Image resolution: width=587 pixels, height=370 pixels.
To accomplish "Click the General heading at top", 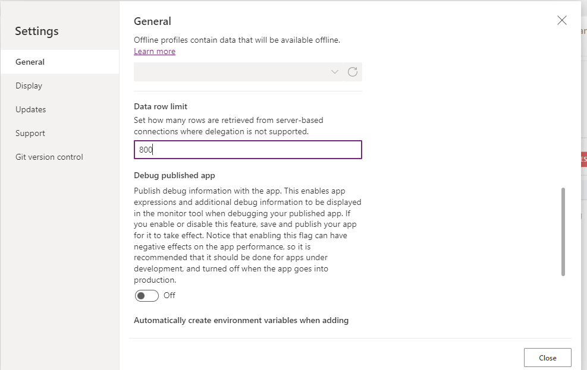I will click(x=152, y=21).
